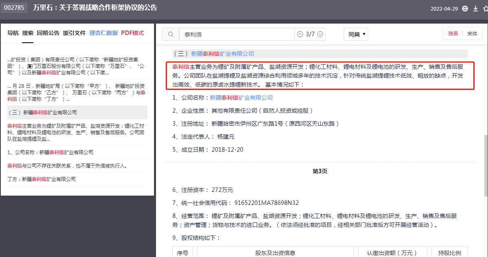Click the magnifier search icon
Image resolution: width=488 pixels, height=257 pixels.
pos(171,34)
